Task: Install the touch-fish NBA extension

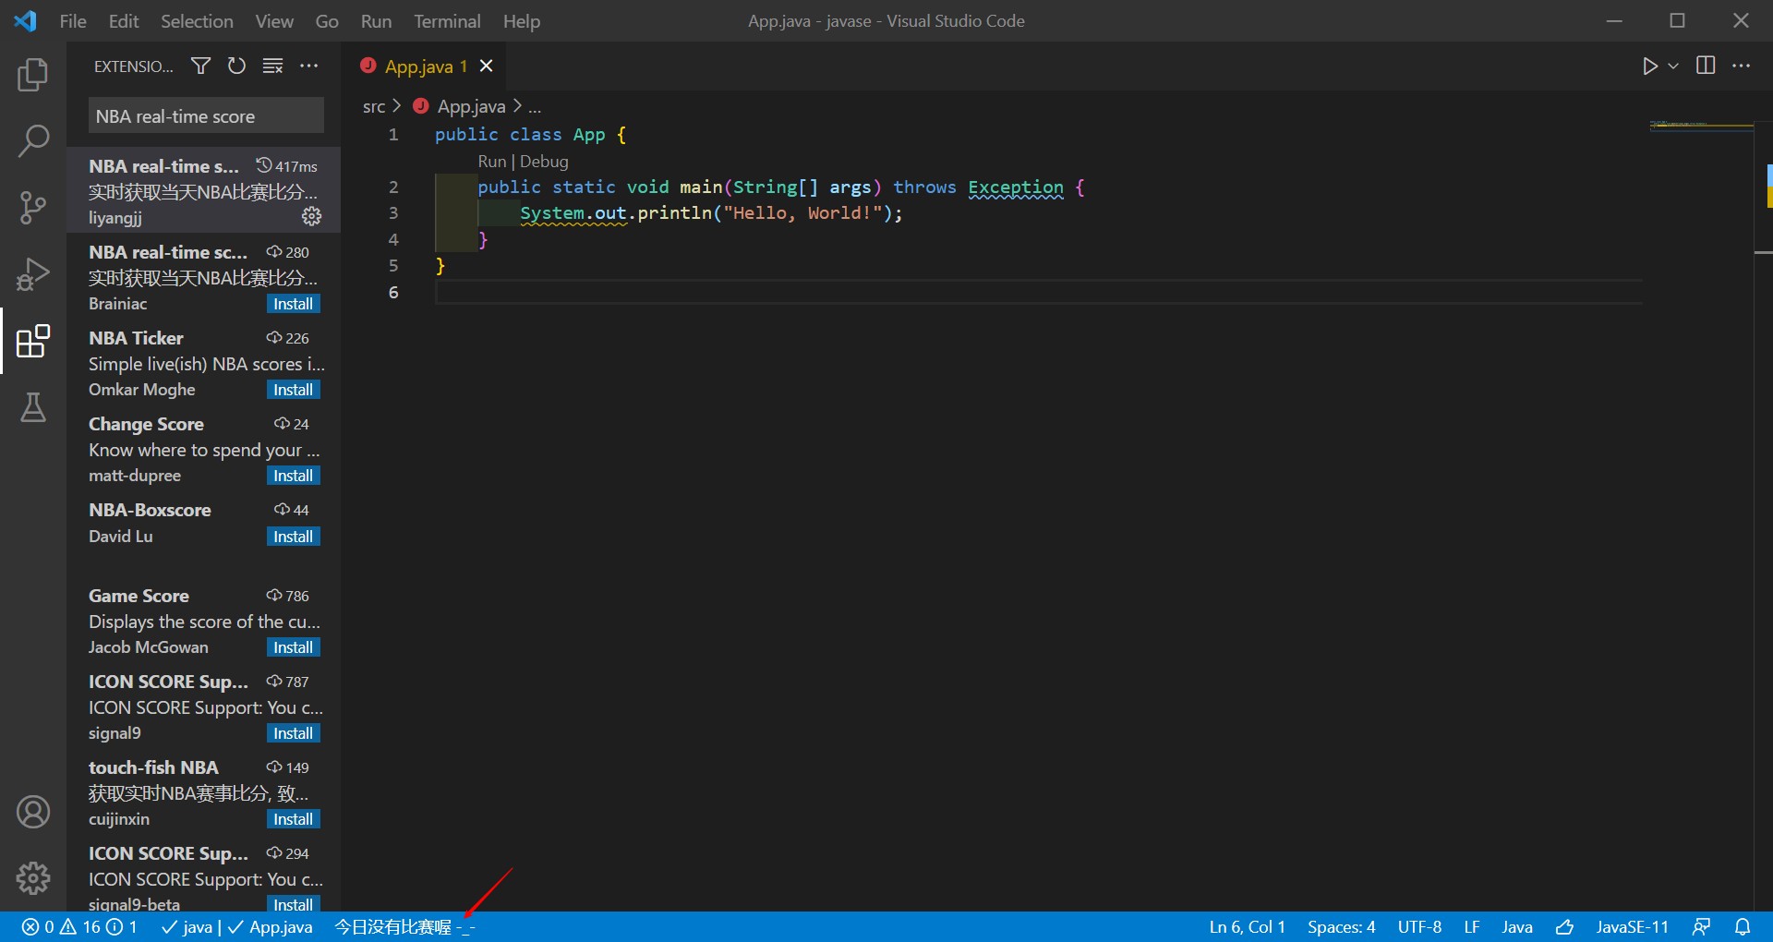Action: [x=294, y=819]
